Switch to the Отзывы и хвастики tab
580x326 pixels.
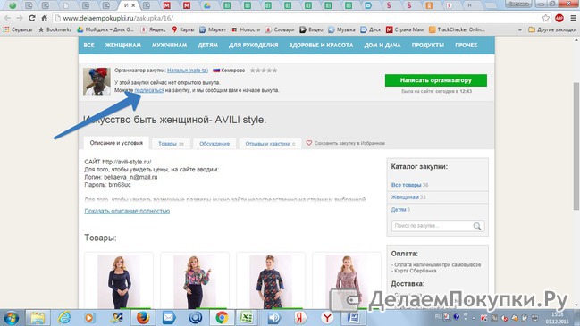click(270, 144)
